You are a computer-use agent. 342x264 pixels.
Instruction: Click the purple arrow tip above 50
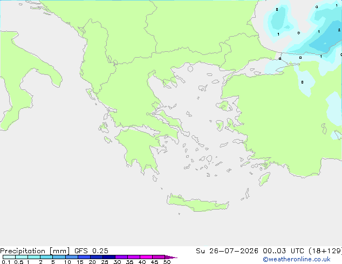point(171,257)
